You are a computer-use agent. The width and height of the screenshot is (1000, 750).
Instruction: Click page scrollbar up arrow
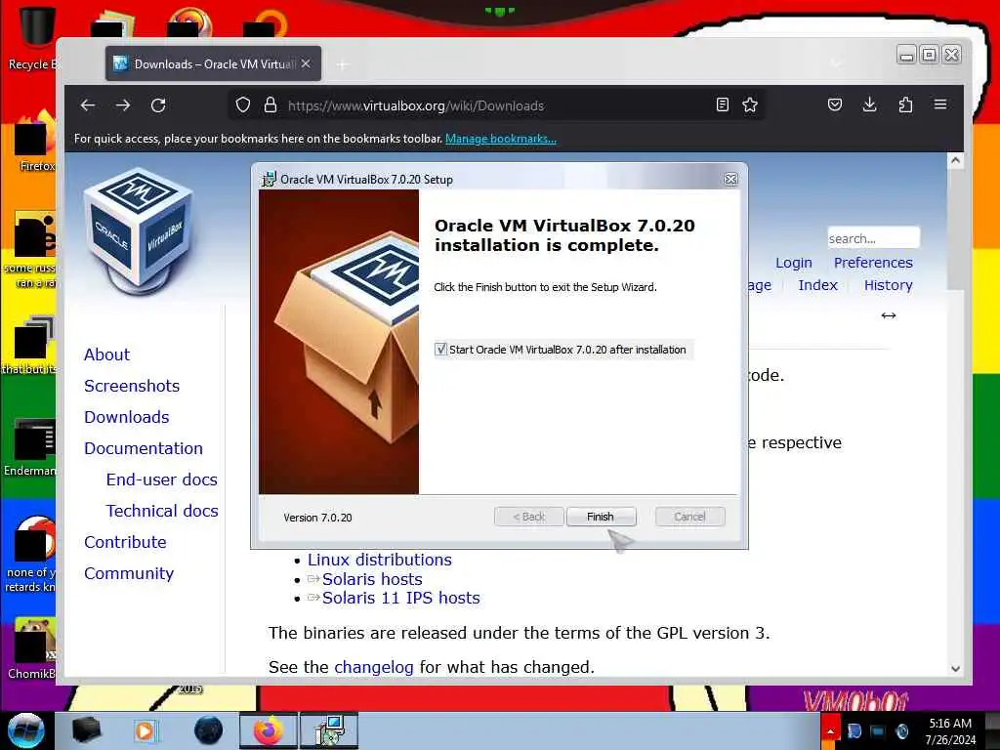pos(955,160)
